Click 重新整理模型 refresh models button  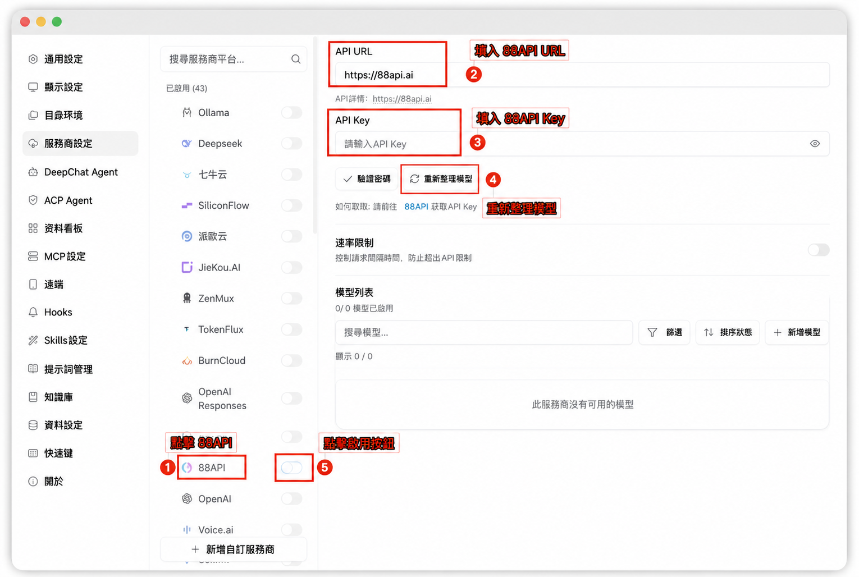441,179
